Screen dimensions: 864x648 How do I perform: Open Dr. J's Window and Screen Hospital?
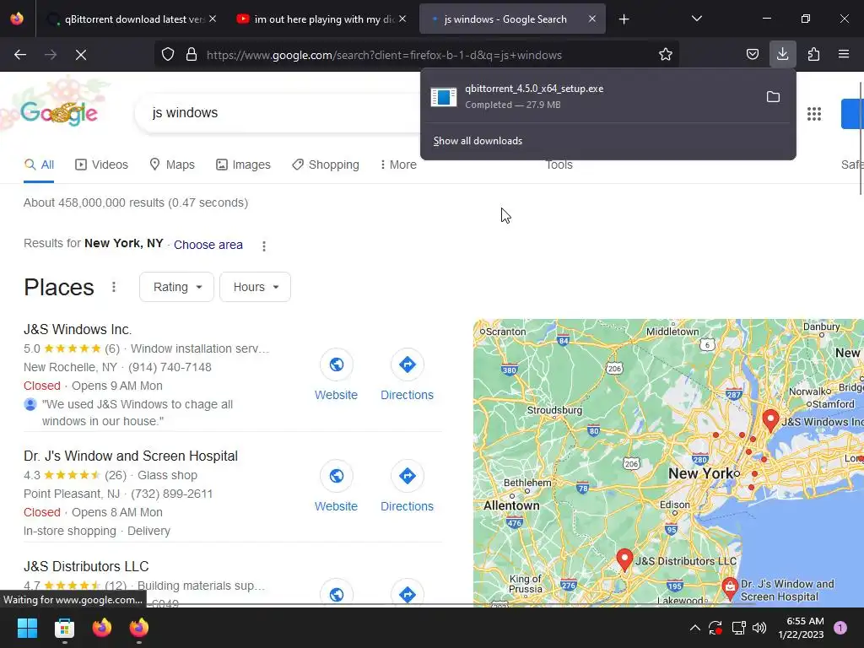131,456
